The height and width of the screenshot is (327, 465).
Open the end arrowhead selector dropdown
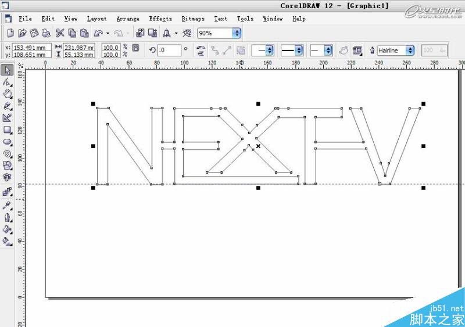coord(328,51)
